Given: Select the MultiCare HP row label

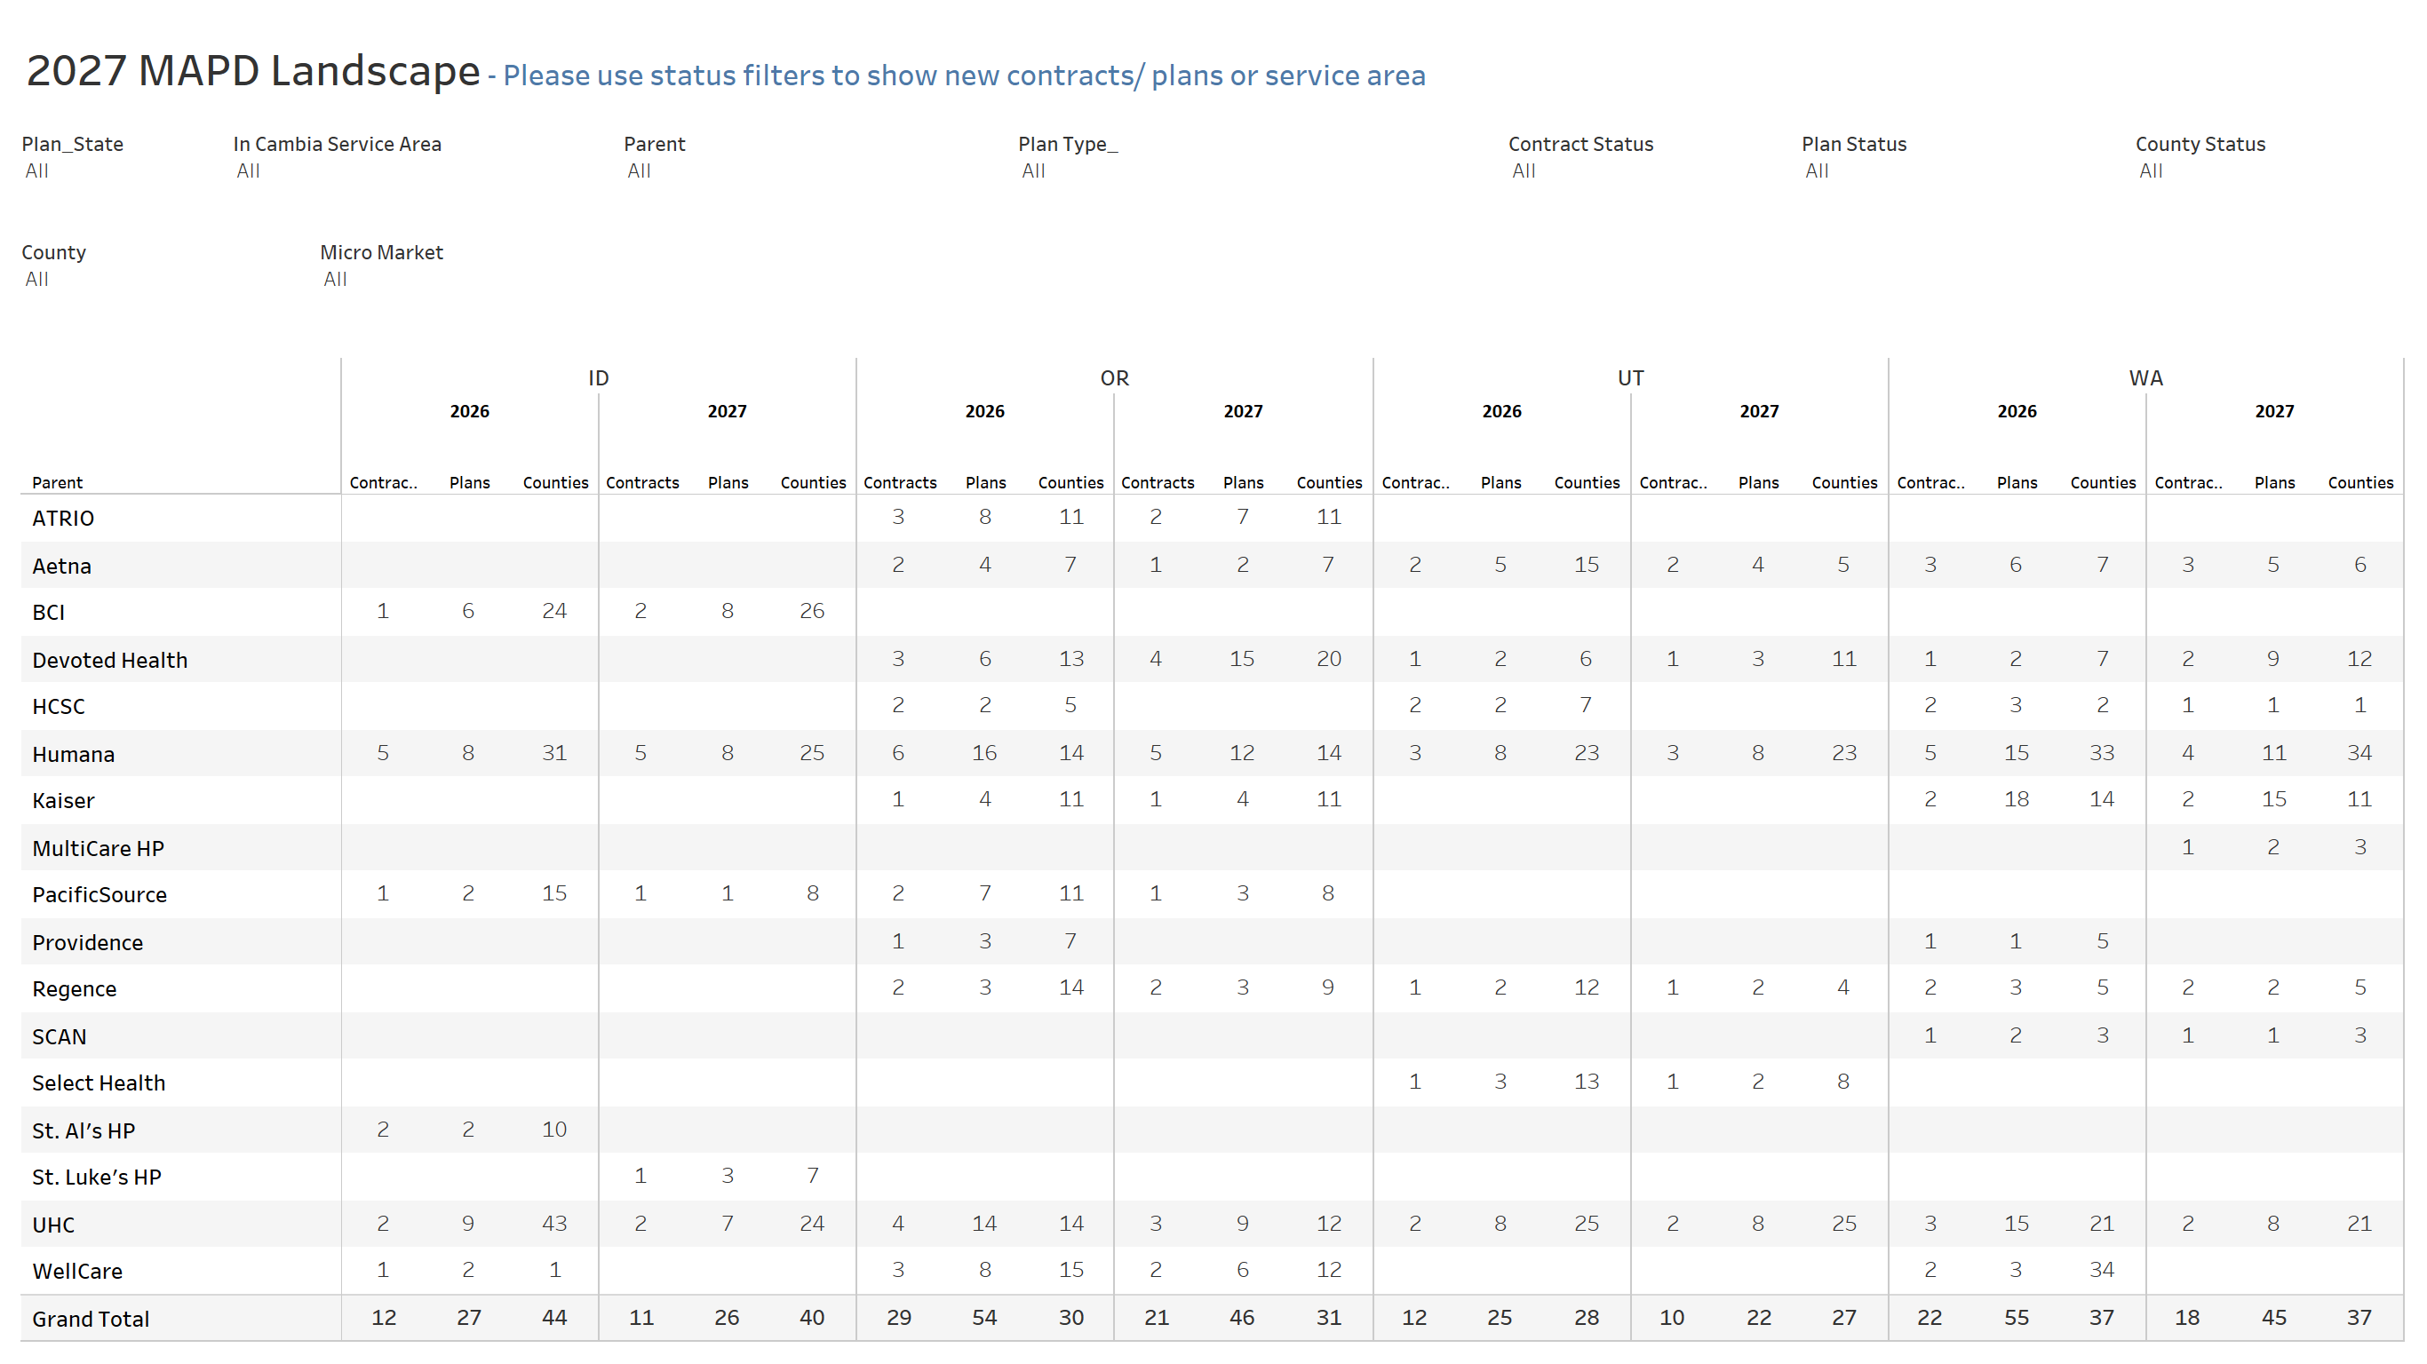Looking at the screenshot, I should point(98,848).
